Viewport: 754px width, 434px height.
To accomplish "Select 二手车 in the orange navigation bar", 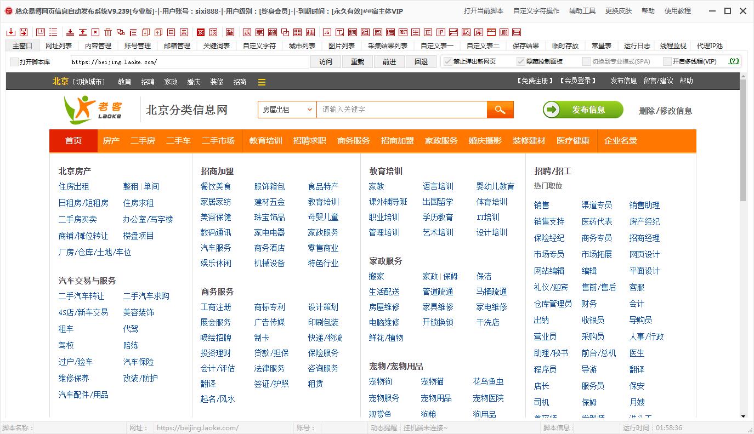I will (x=178, y=141).
